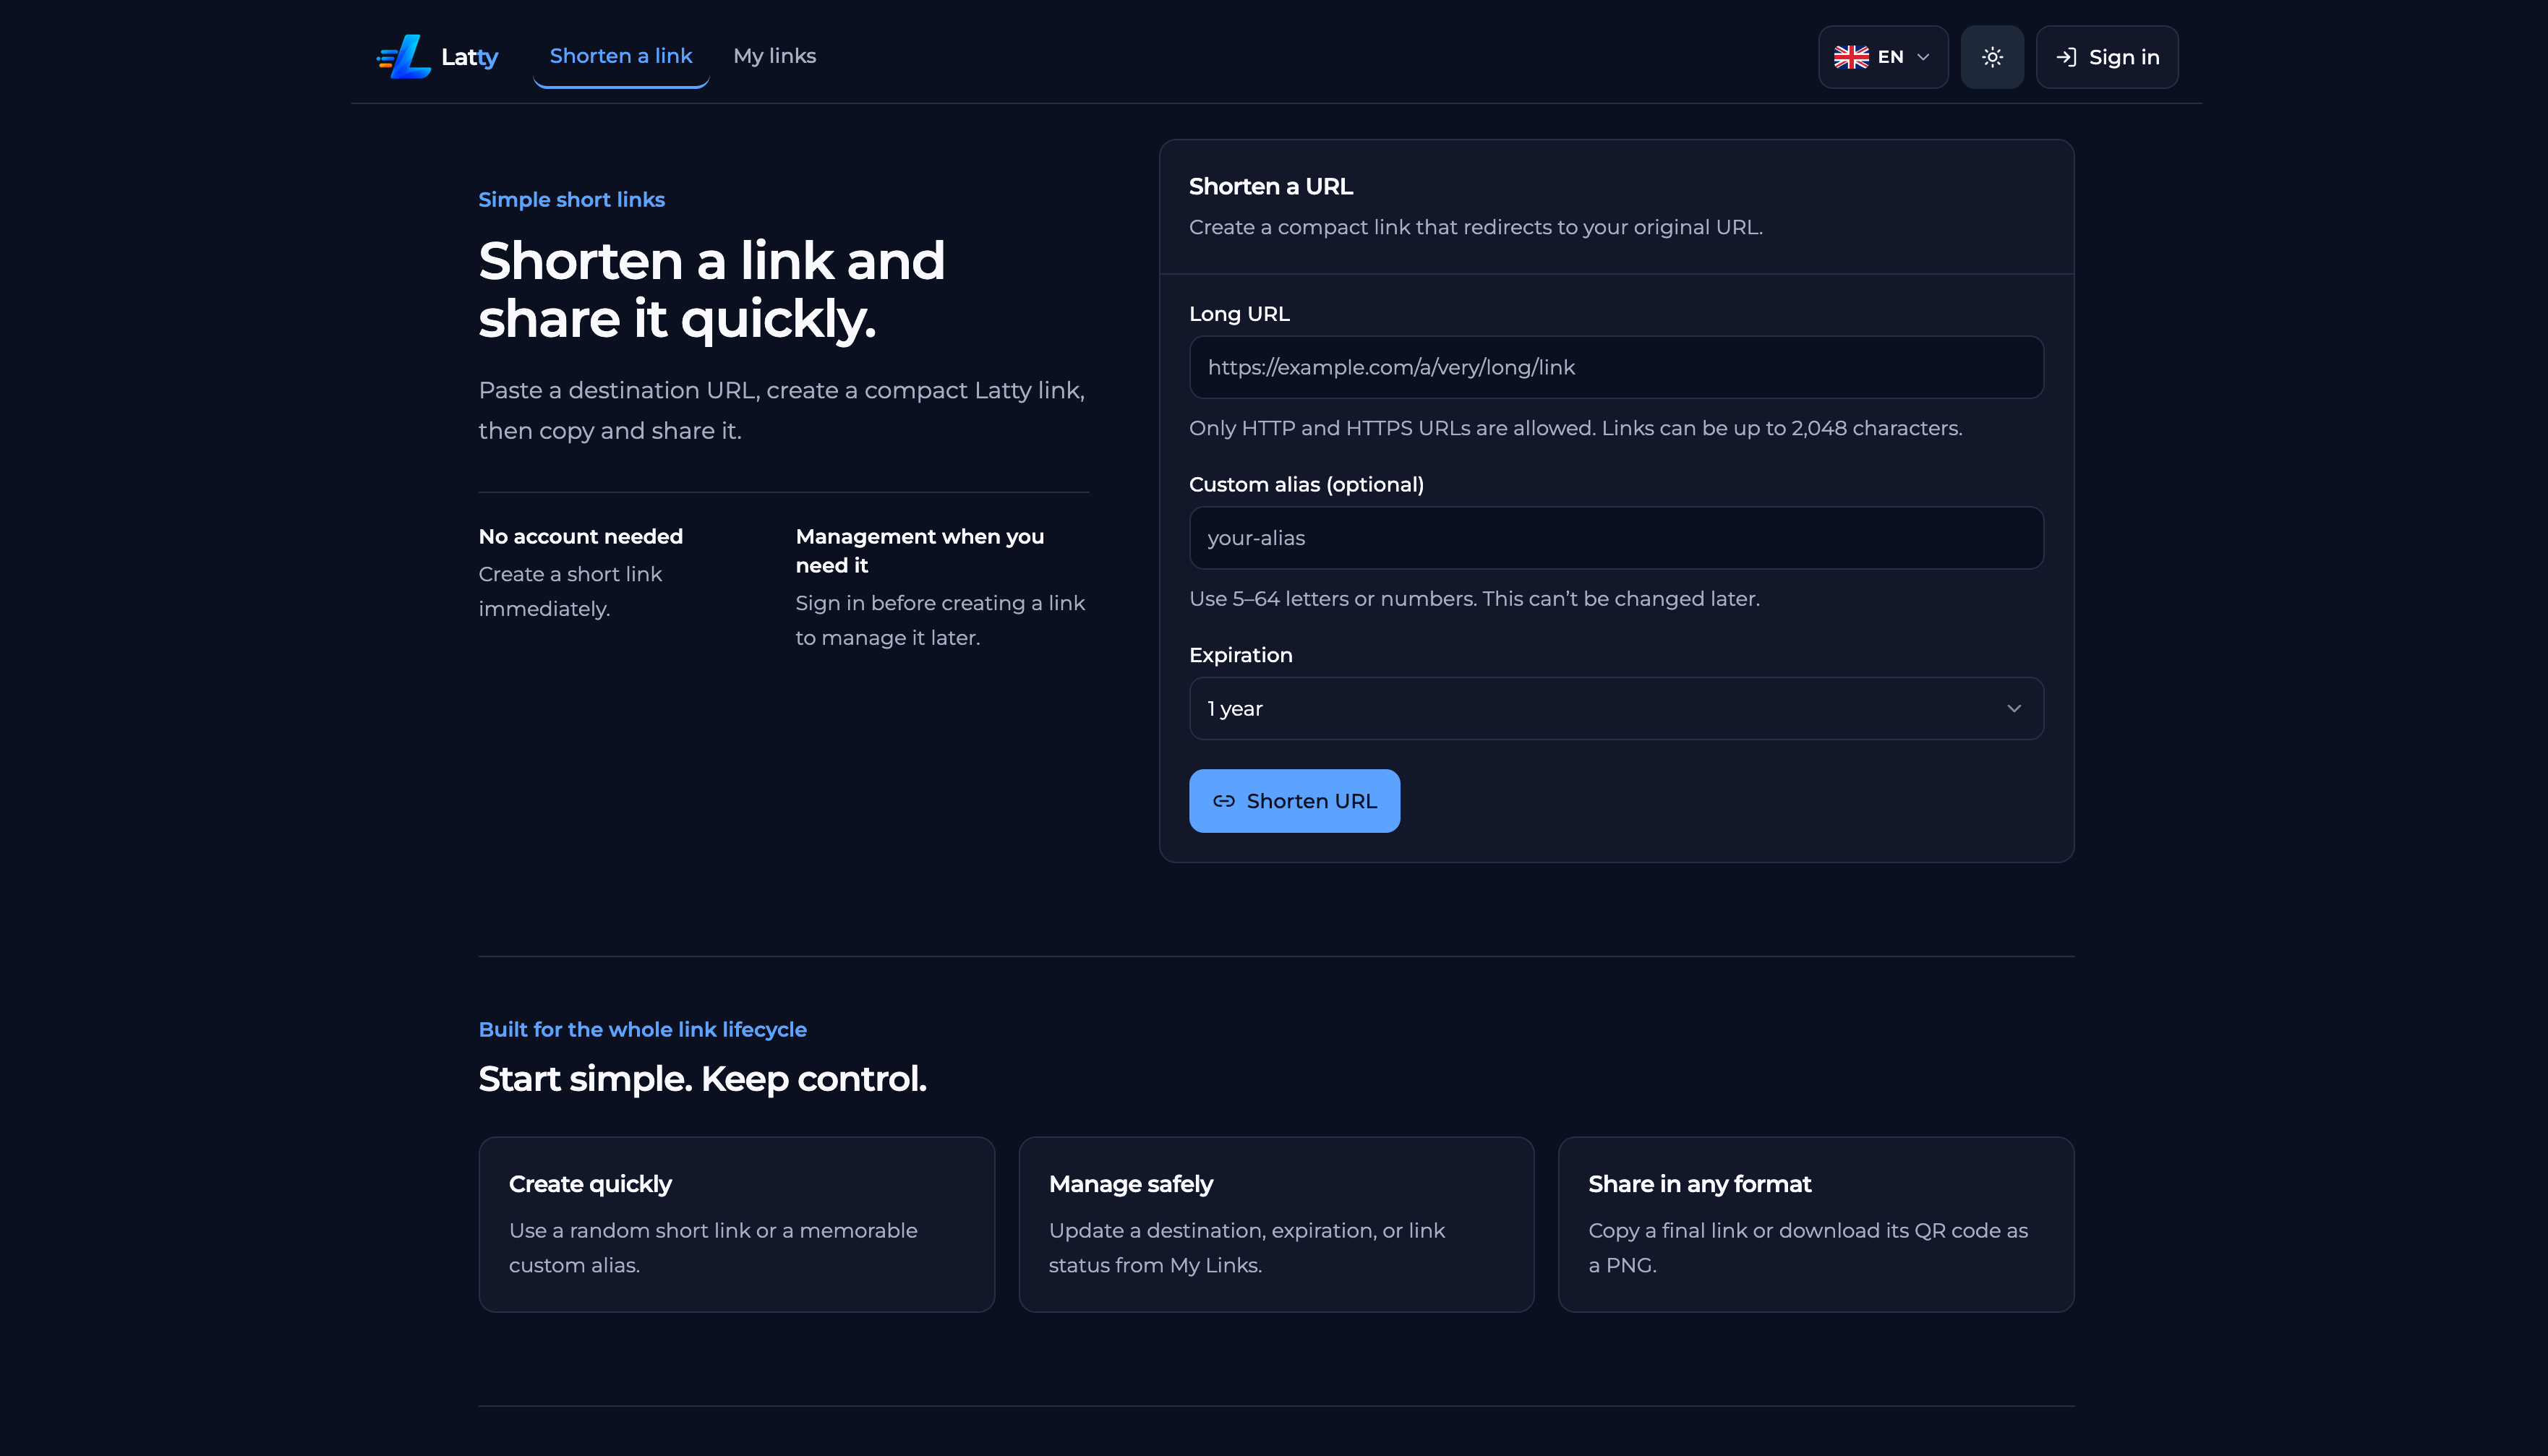This screenshot has width=2548, height=1456.
Task: Click the Latty brand name text
Action: click(x=470, y=57)
